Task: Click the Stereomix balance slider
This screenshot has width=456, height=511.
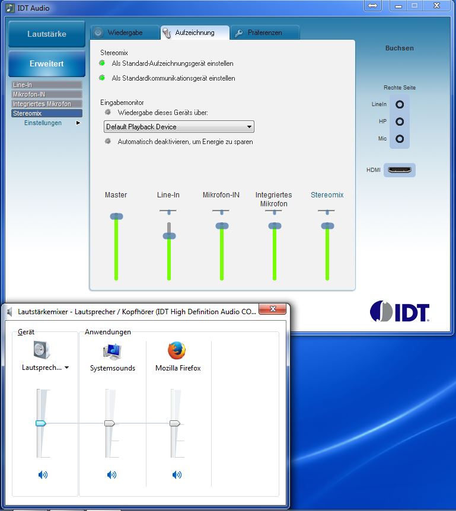Action: tap(327, 212)
